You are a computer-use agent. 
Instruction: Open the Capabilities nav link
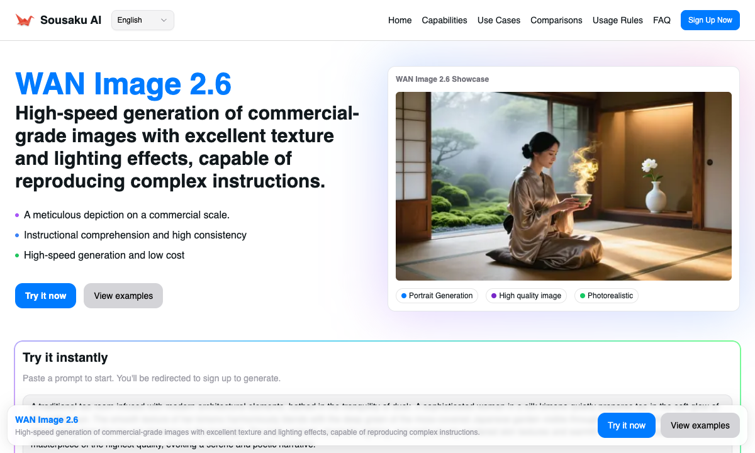(x=444, y=20)
